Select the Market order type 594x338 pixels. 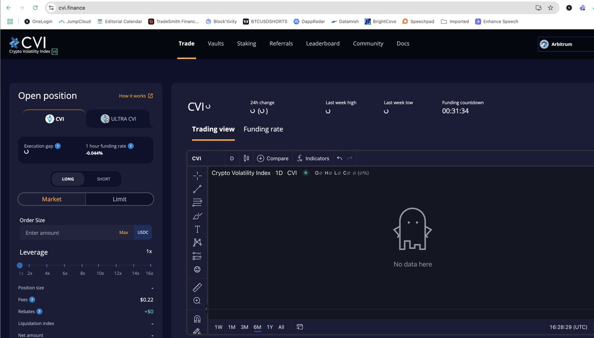(52, 199)
